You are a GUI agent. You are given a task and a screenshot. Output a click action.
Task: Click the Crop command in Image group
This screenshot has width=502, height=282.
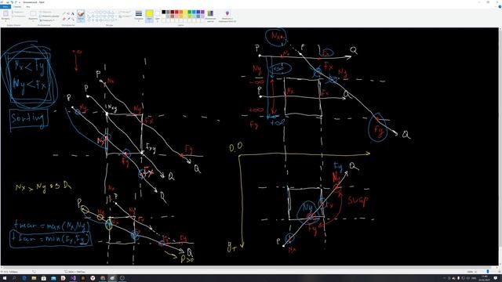click(45, 12)
